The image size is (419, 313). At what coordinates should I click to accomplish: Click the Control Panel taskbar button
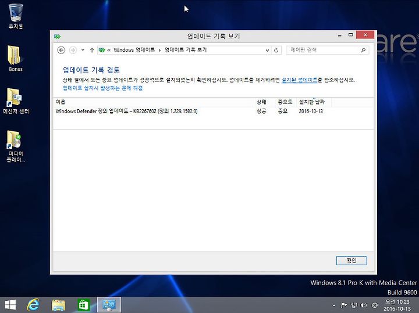(x=109, y=304)
